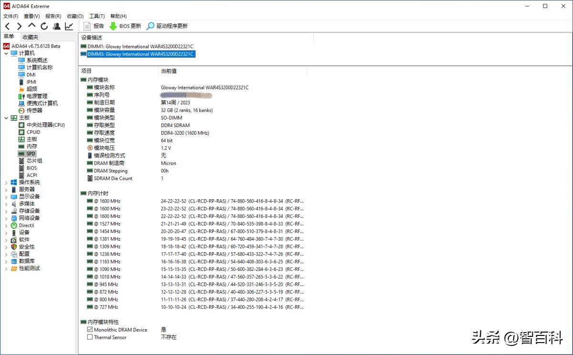Open the 收藏(O) menu
Viewport: 573px width, 355px height.
75,16
